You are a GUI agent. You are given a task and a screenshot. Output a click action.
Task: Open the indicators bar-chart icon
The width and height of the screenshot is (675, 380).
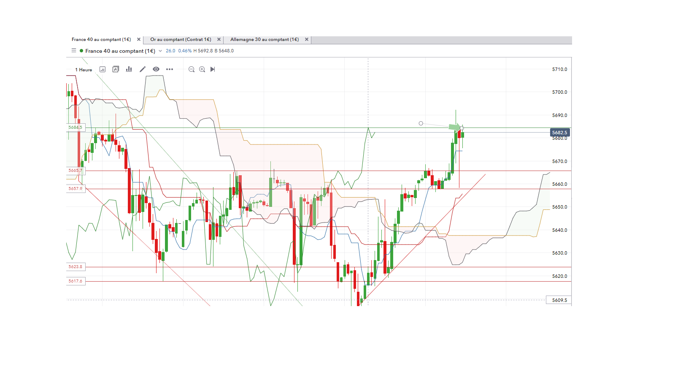pos(129,69)
